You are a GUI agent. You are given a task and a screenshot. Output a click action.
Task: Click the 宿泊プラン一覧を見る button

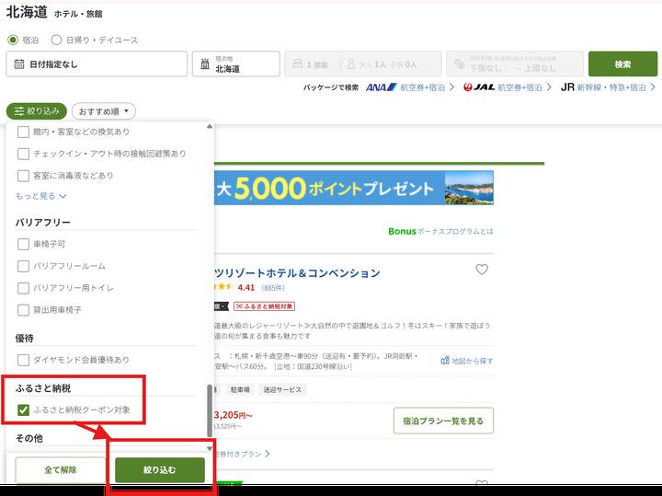[443, 421]
